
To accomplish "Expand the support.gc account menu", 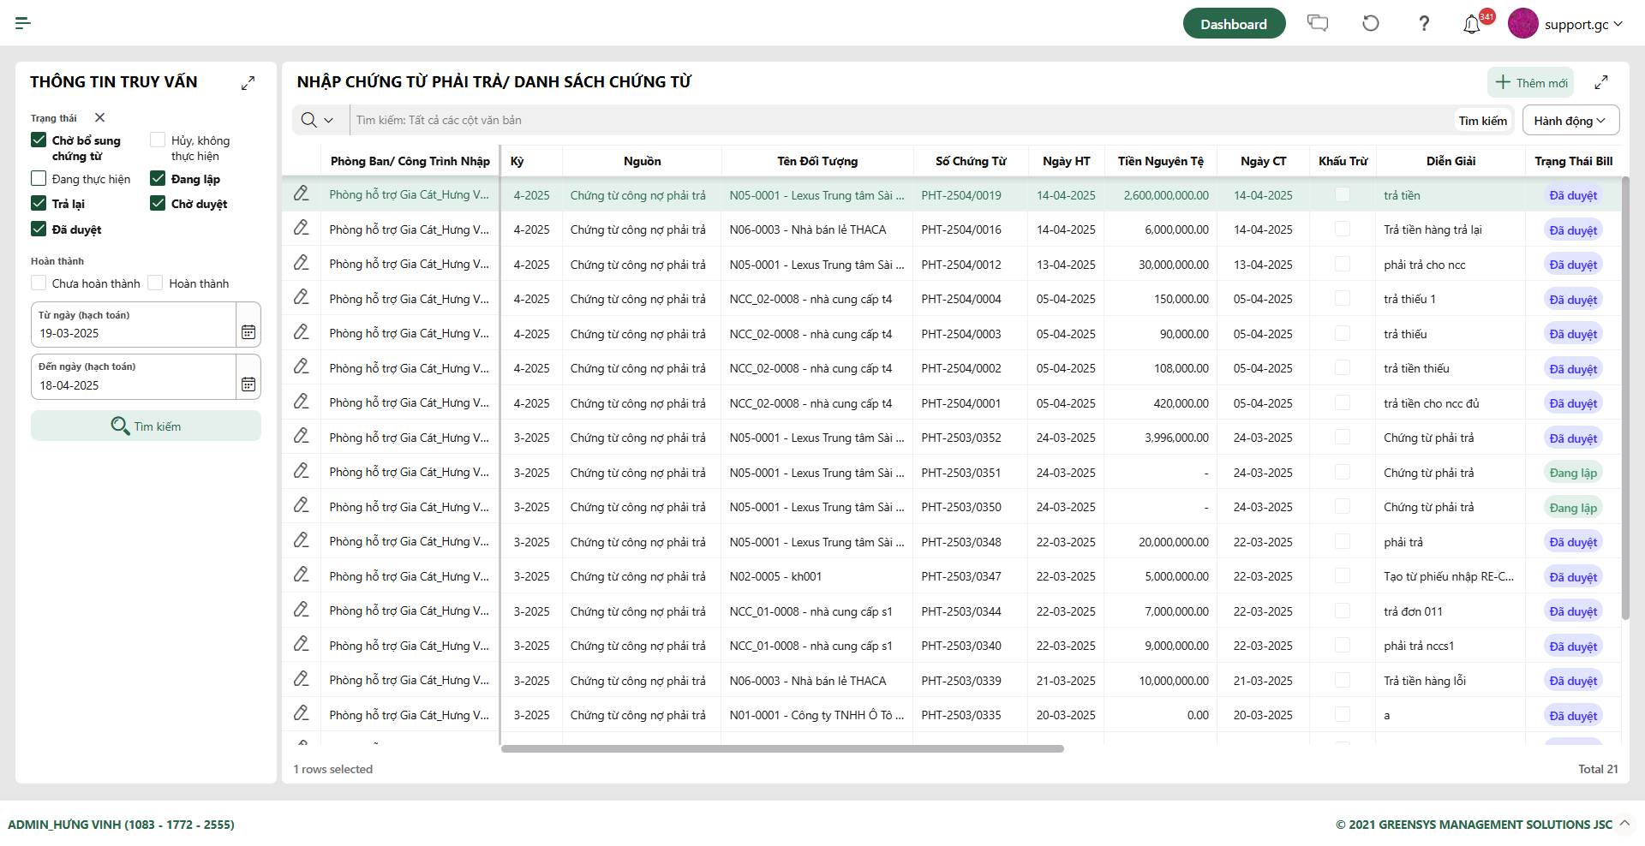I will click(x=1618, y=24).
